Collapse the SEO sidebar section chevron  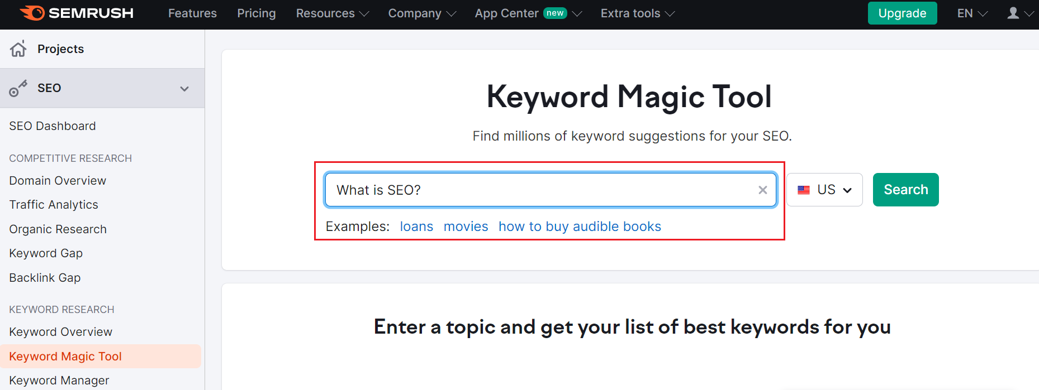[x=184, y=89]
